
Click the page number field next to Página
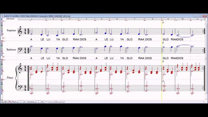pyautogui.click(x=20, y=102)
